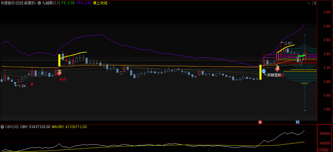333x152 pixels.
Task: Click the 突破捉妖 annotation label
Action: tap(274, 75)
